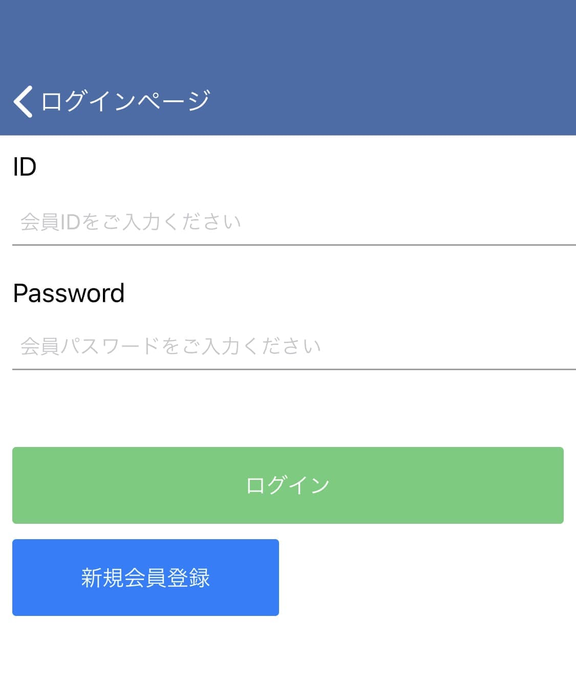Tap the back chevron icon
Image resolution: width=576 pixels, height=682 pixels.
tap(23, 101)
